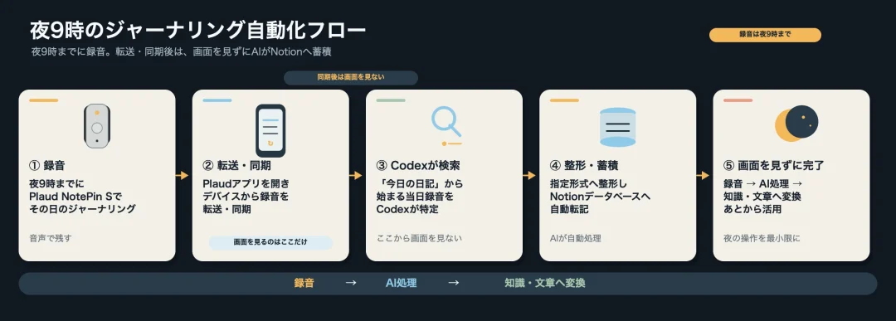Click the line 'デバイスから録音を'

(x=246, y=197)
